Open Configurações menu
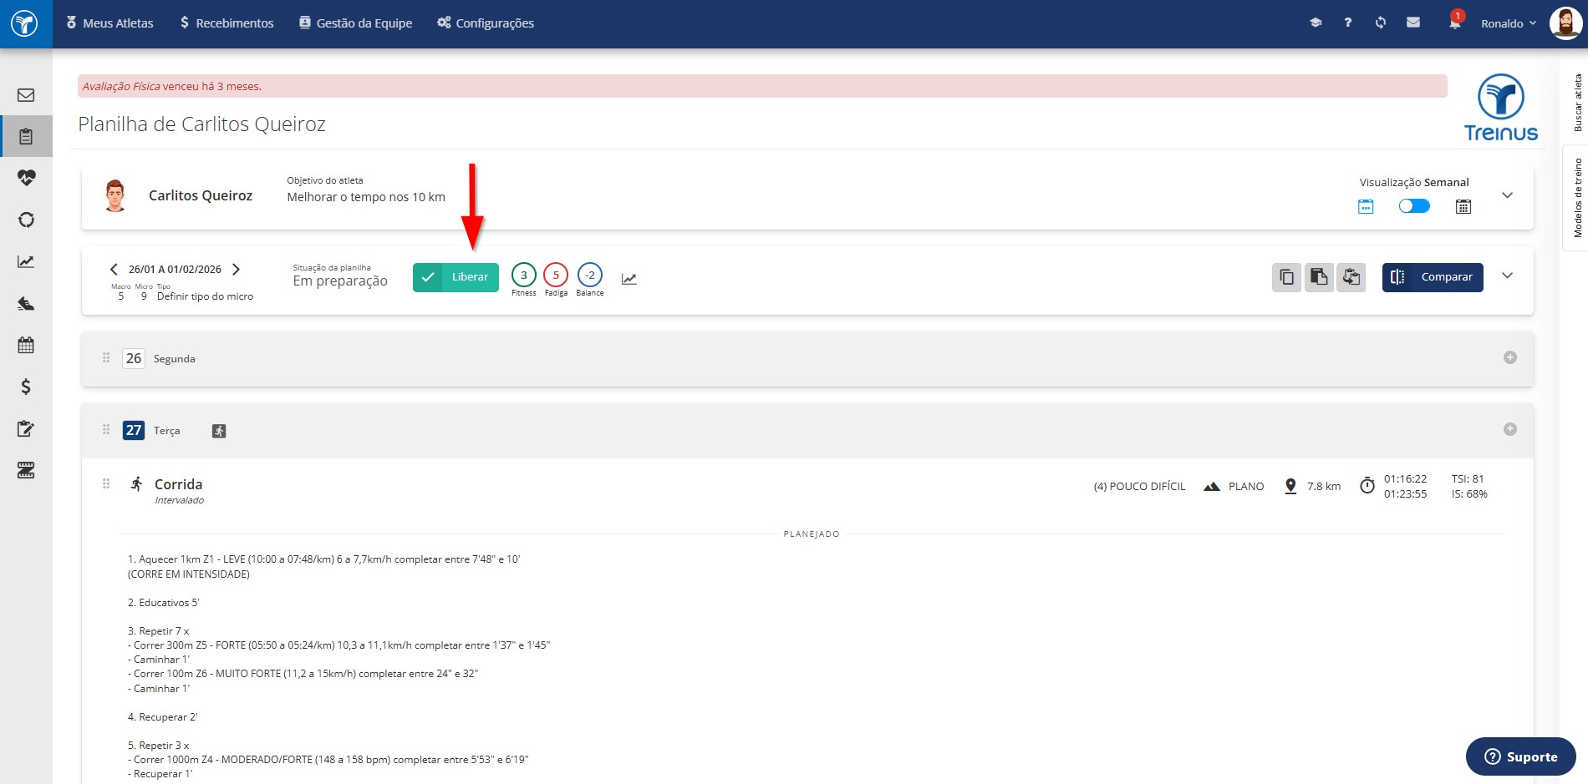1588x784 pixels. [486, 23]
